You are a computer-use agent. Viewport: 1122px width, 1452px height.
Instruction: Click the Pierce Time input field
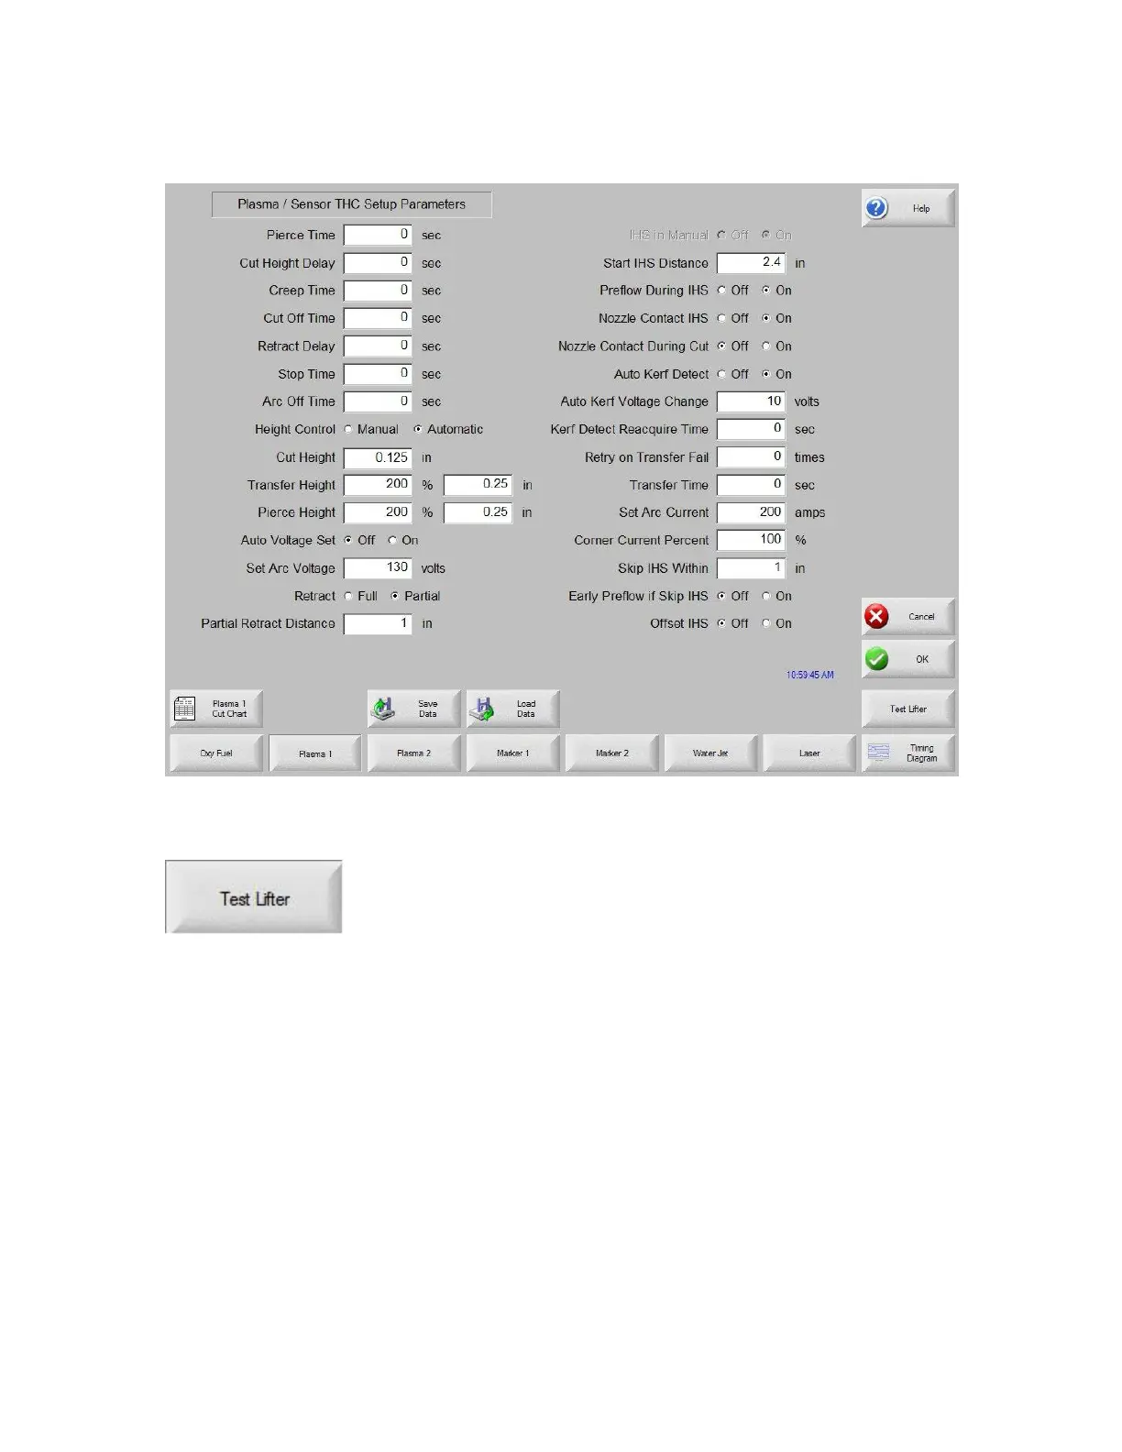pos(378,236)
